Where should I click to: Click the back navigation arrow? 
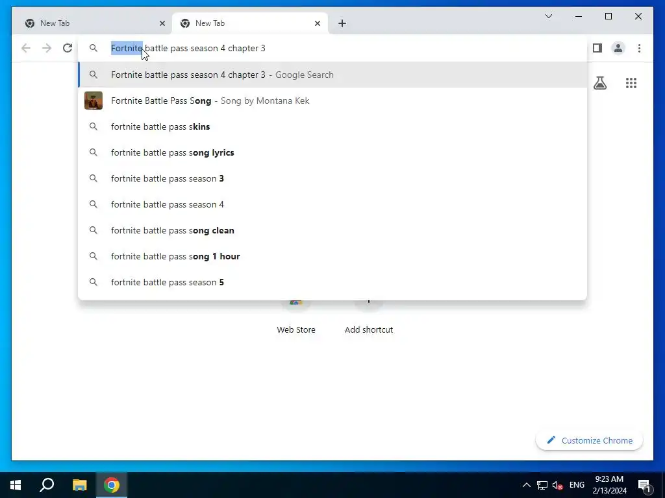[x=26, y=48]
